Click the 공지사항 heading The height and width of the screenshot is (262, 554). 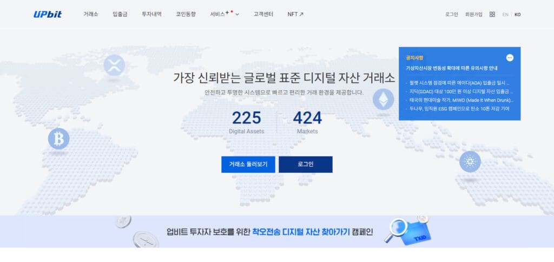(x=414, y=57)
